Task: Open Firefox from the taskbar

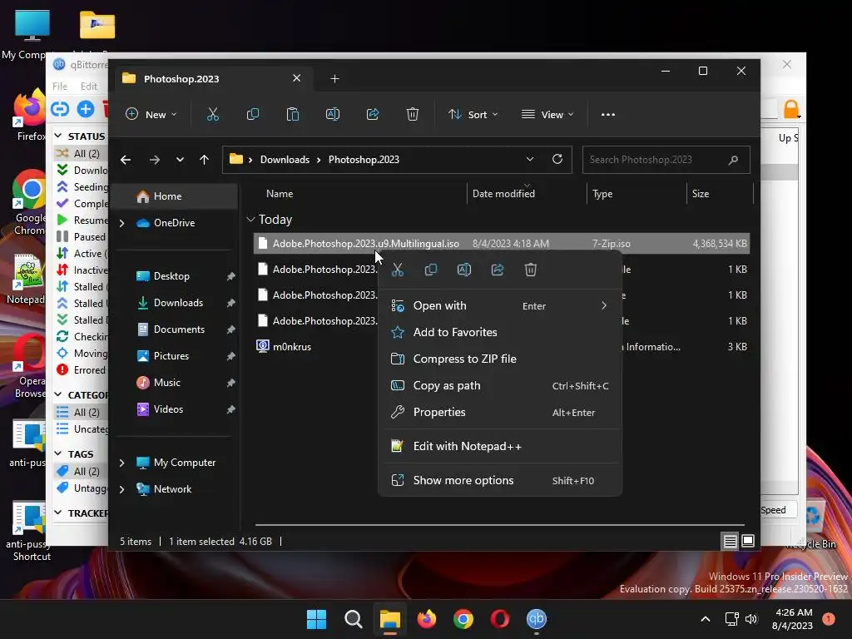Action: [427, 619]
